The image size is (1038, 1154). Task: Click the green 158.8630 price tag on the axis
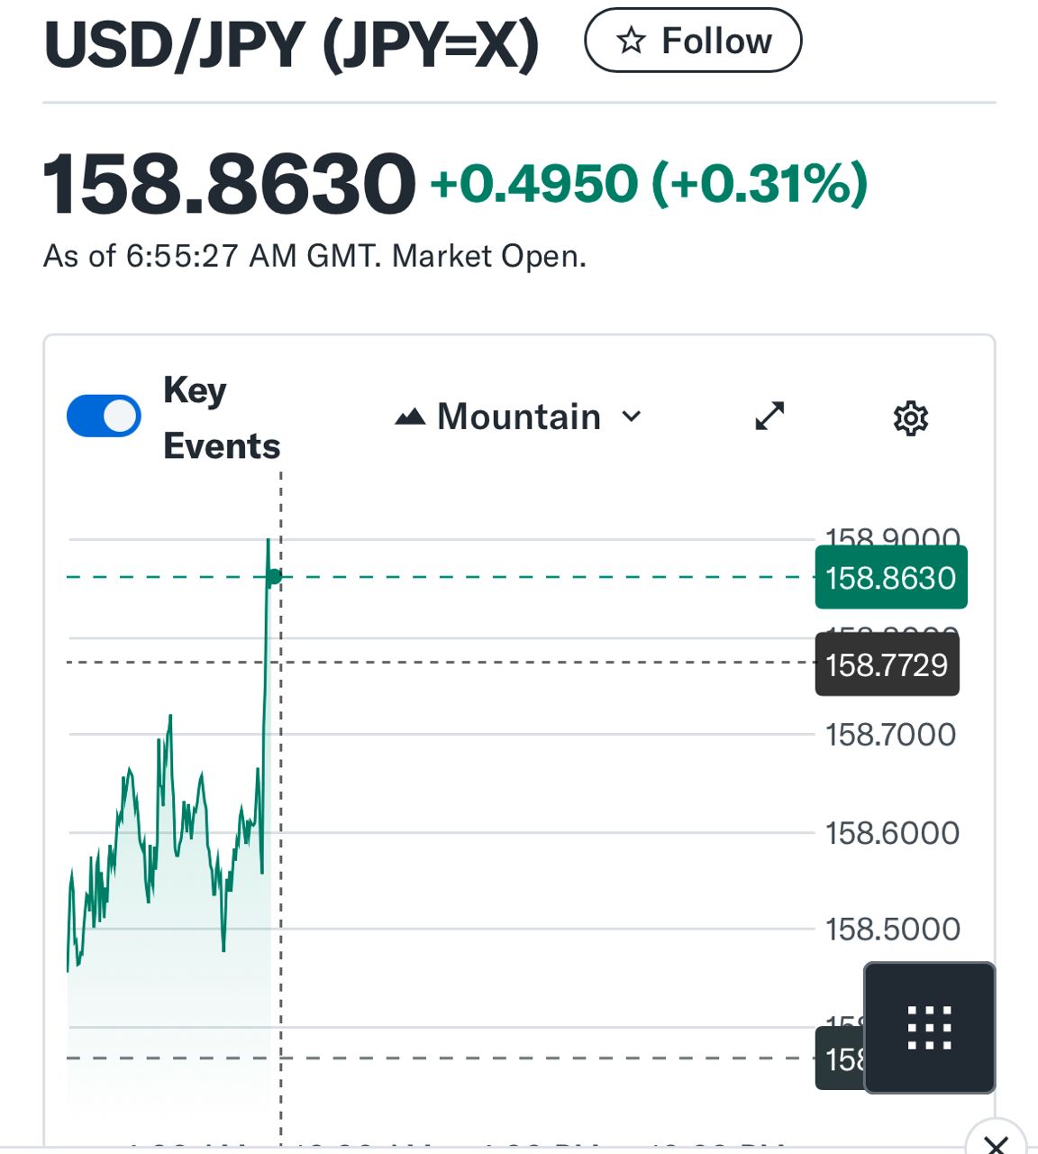click(x=890, y=578)
